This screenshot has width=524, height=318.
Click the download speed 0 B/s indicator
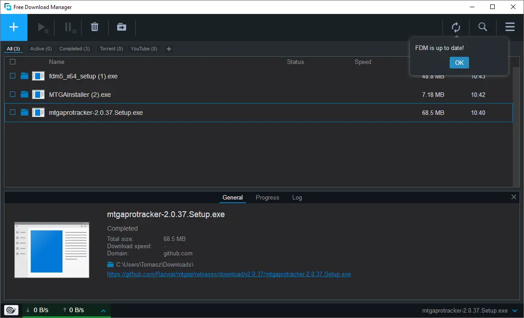(x=37, y=310)
